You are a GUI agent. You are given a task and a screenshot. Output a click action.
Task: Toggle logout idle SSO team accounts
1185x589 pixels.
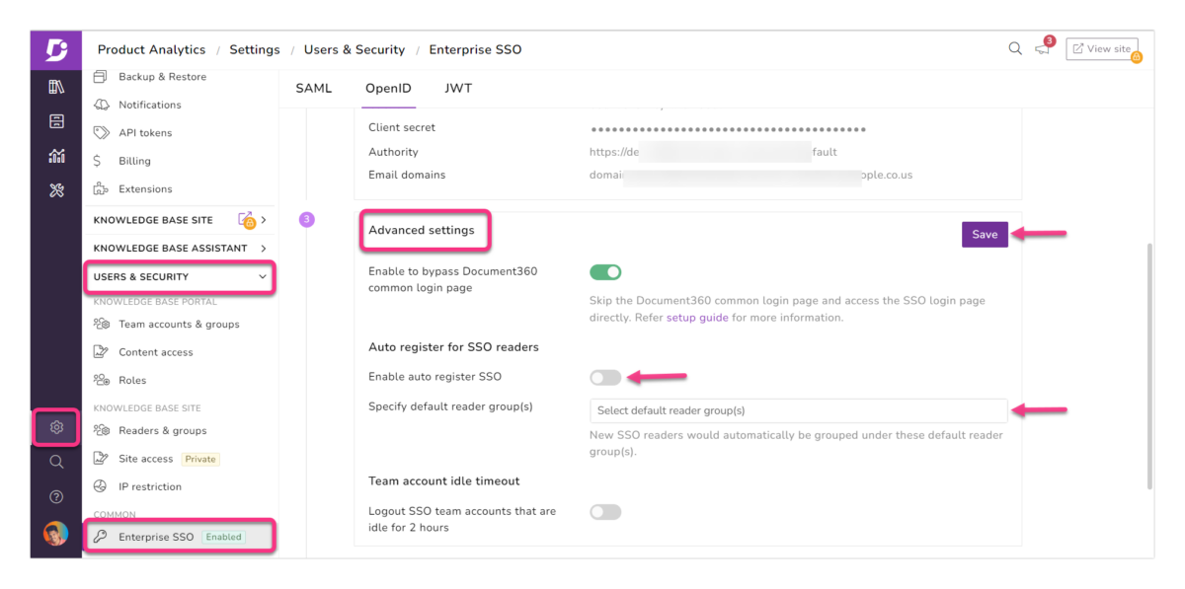click(605, 512)
